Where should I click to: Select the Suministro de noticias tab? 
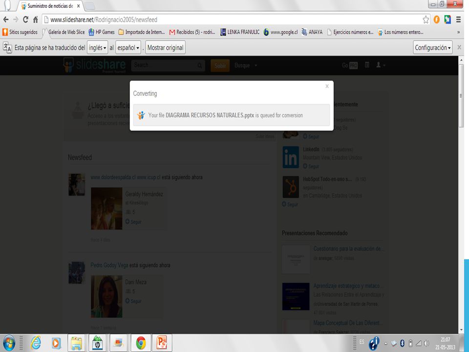click(50, 6)
